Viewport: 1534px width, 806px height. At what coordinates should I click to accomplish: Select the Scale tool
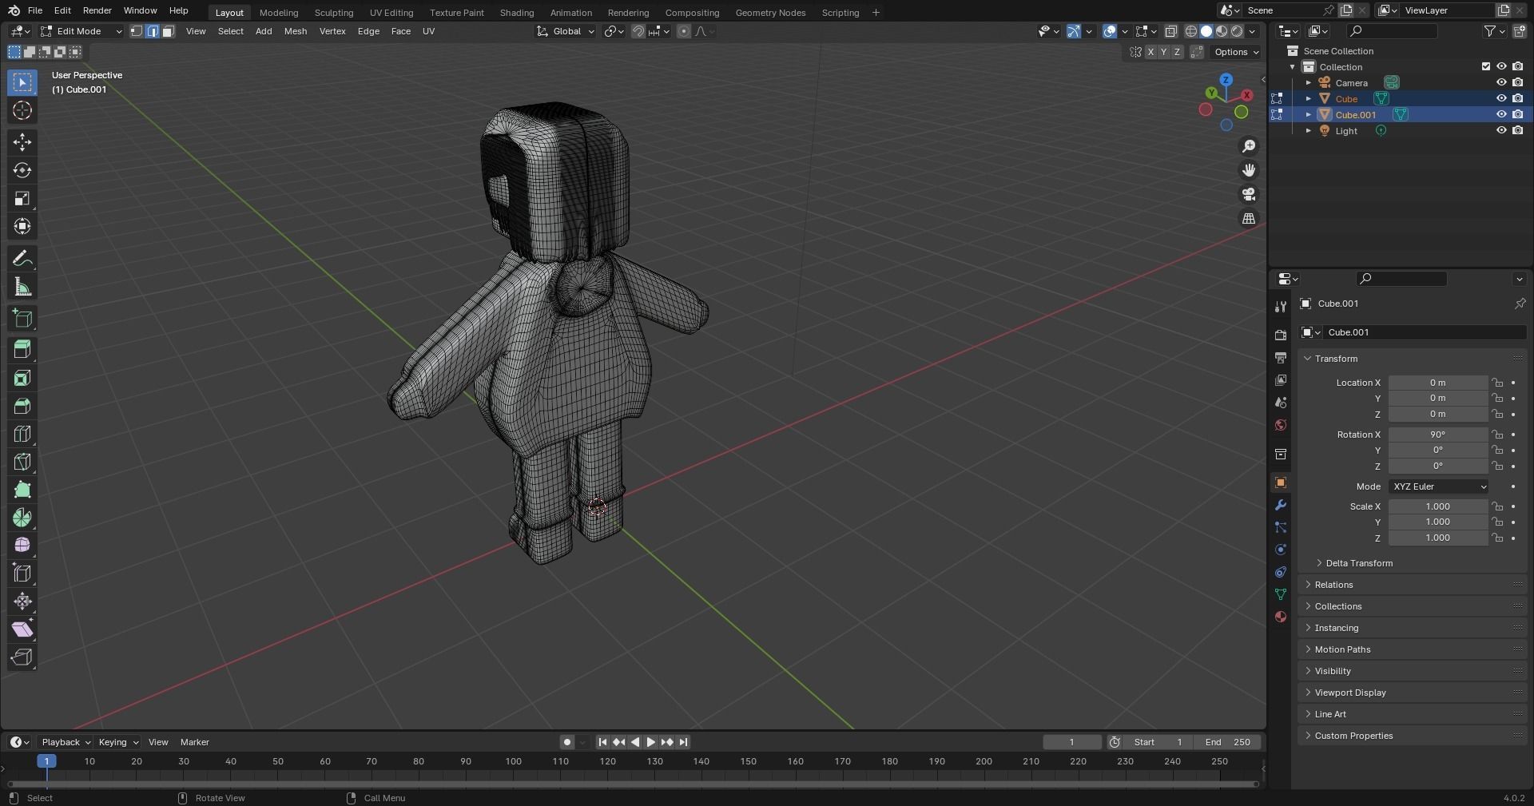22,198
